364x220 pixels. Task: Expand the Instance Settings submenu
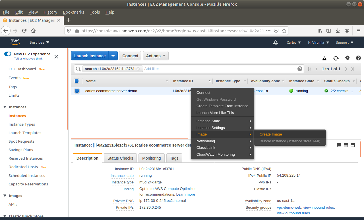[222, 128]
